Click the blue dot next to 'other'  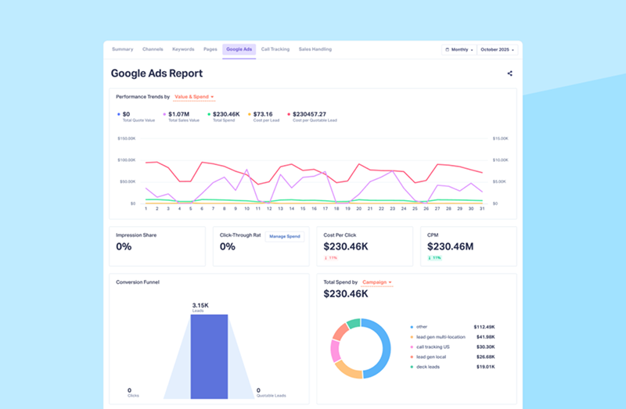click(x=412, y=327)
